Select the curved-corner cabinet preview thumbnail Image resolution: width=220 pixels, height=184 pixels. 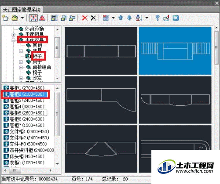101,100
